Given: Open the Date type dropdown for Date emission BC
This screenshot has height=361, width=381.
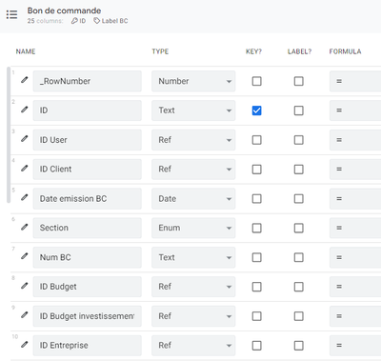Looking at the screenshot, I should pyautogui.click(x=193, y=199).
